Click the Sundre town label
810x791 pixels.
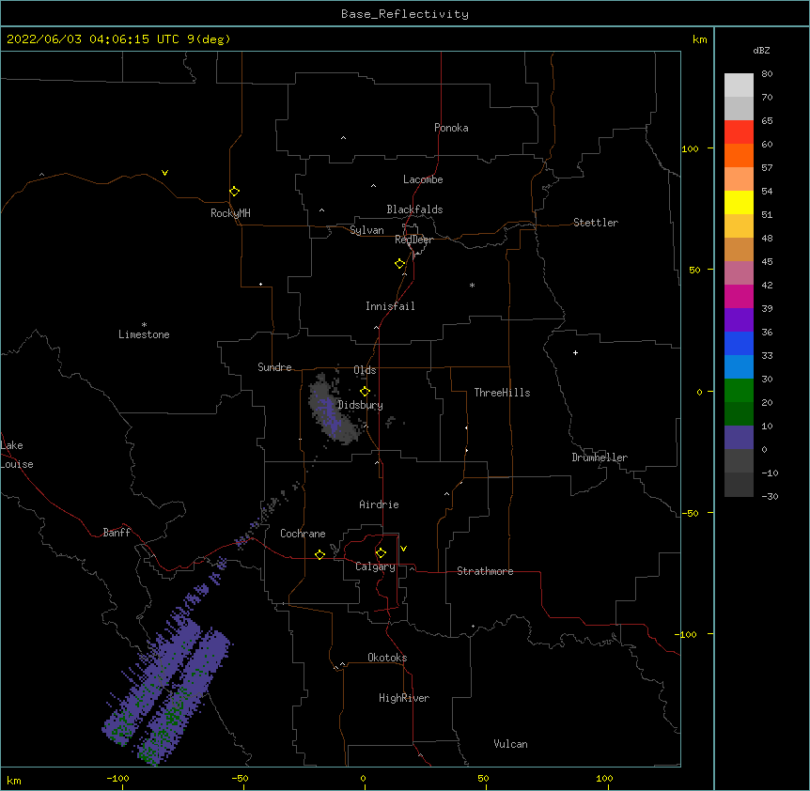[274, 367]
